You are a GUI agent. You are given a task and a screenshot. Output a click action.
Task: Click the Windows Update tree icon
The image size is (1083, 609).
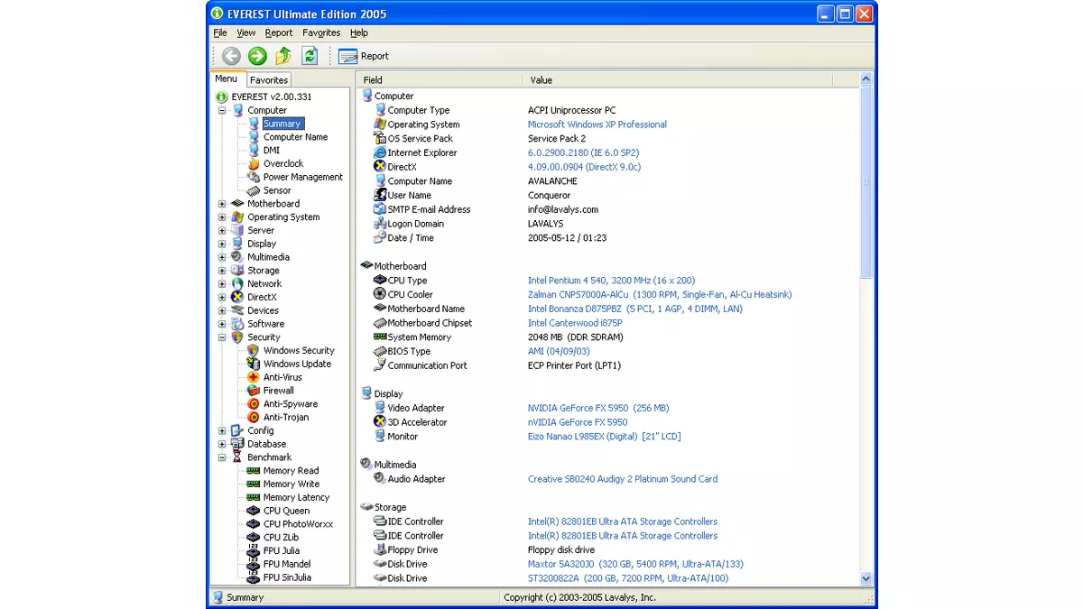[254, 364]
